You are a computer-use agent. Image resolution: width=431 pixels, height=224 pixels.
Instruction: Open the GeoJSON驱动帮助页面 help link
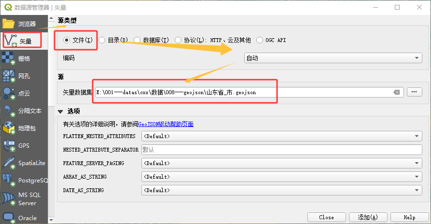[166, 124]
